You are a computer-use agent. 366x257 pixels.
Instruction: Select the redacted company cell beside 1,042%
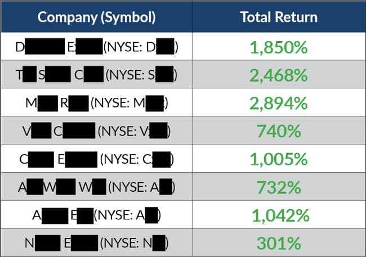coord(96,215)
